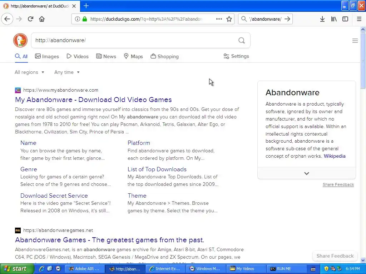Switch to RUN ME taskbar window
The image size is (366, 274).
286,269
